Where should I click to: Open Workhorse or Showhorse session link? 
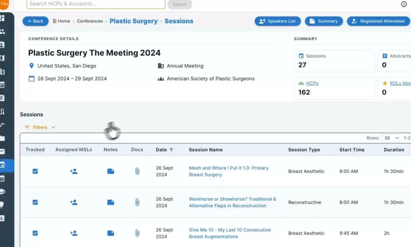232,202
